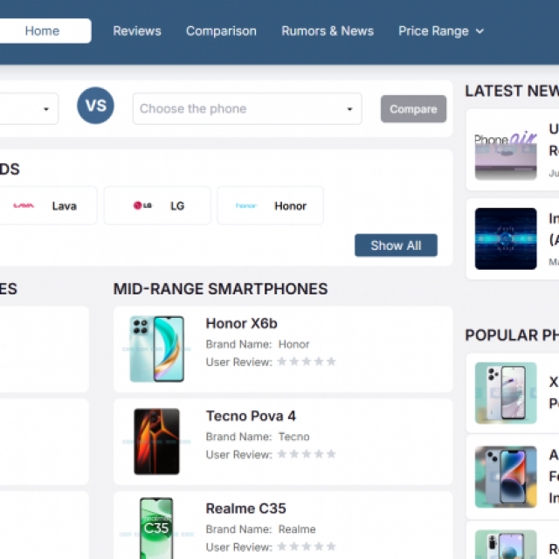This screenshot has width=559, height=559.
Task: Rate Tecno Pova 4 with review stars
Action: coord(307,454)
